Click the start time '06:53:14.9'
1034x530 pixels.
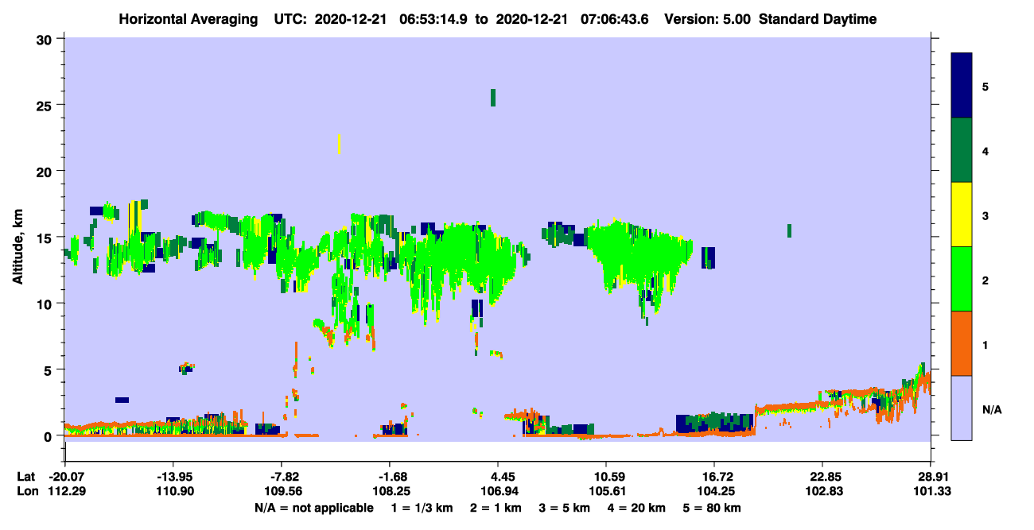click(433, 19)
